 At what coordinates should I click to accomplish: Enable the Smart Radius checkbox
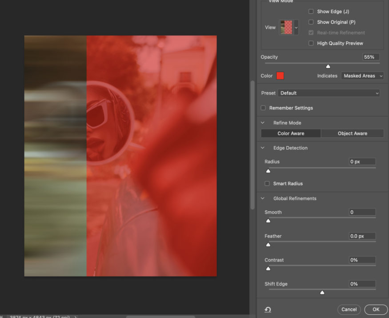267,183
